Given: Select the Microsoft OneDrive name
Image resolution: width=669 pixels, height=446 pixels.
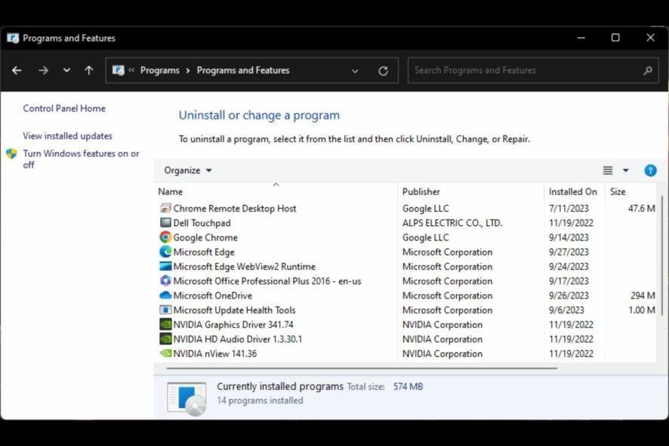Looking at the screenshot, I should click(x=212, y=296).
